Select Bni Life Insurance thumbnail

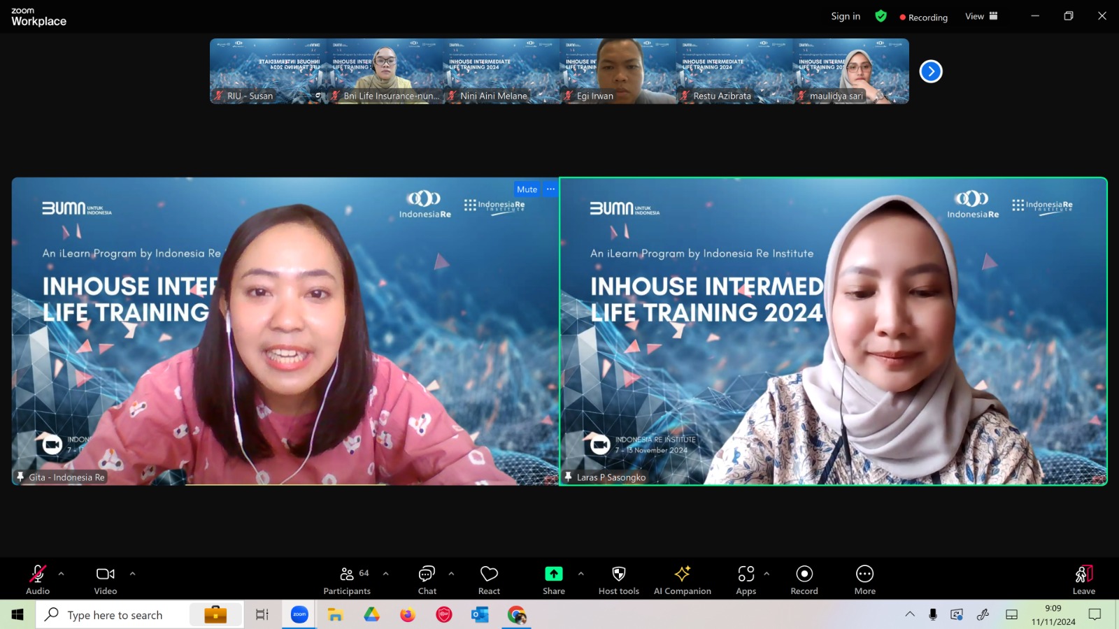385,71
